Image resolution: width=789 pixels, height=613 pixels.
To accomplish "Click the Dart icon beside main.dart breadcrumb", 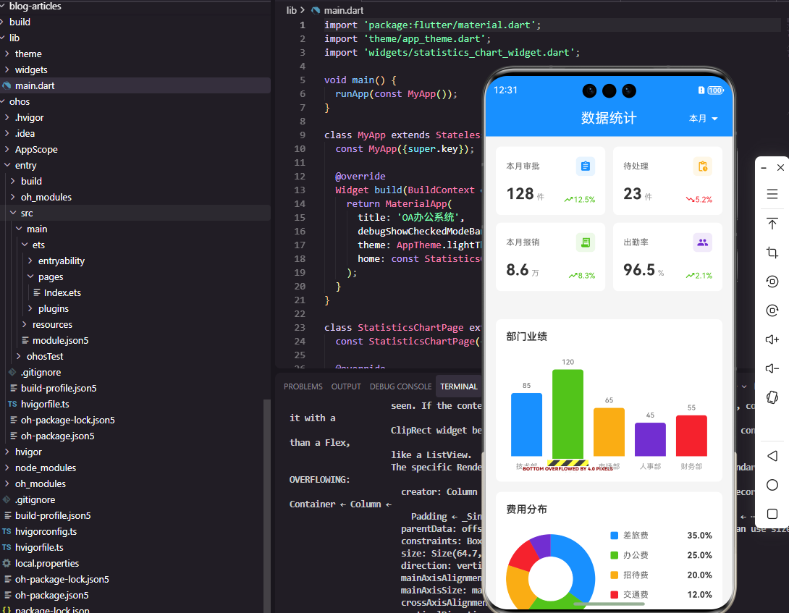I will [316, 10].
